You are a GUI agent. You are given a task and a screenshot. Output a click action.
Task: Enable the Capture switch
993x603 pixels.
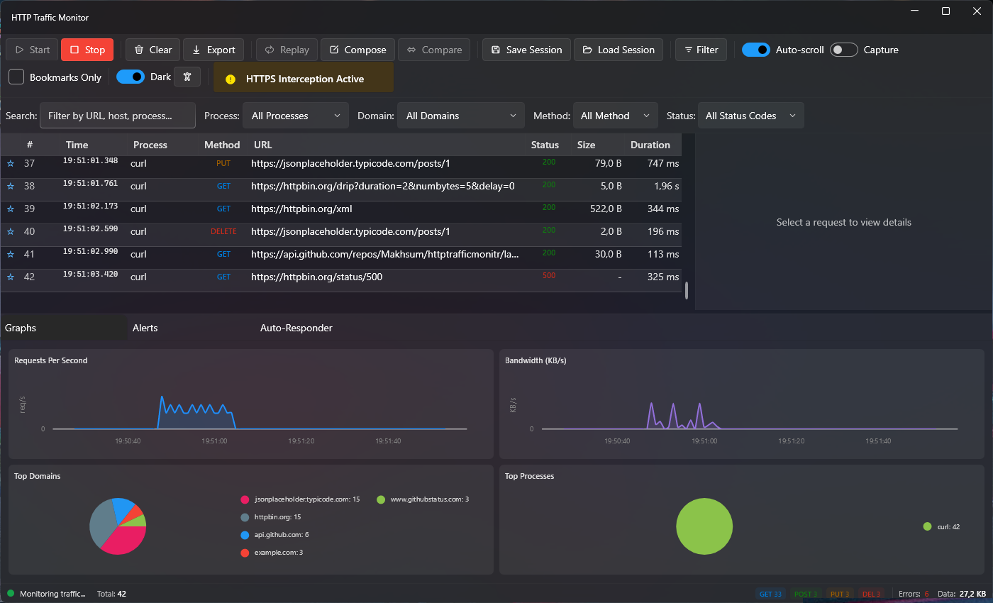pyautogui.click(x=844, y=50)
